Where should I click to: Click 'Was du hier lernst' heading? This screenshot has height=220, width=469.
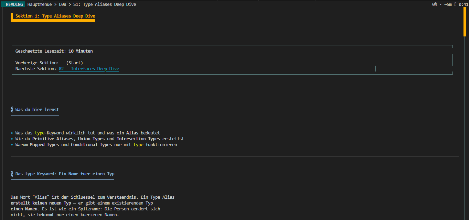pos(37,110)
